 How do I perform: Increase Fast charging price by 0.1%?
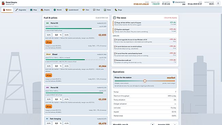(x=66, y=123)
